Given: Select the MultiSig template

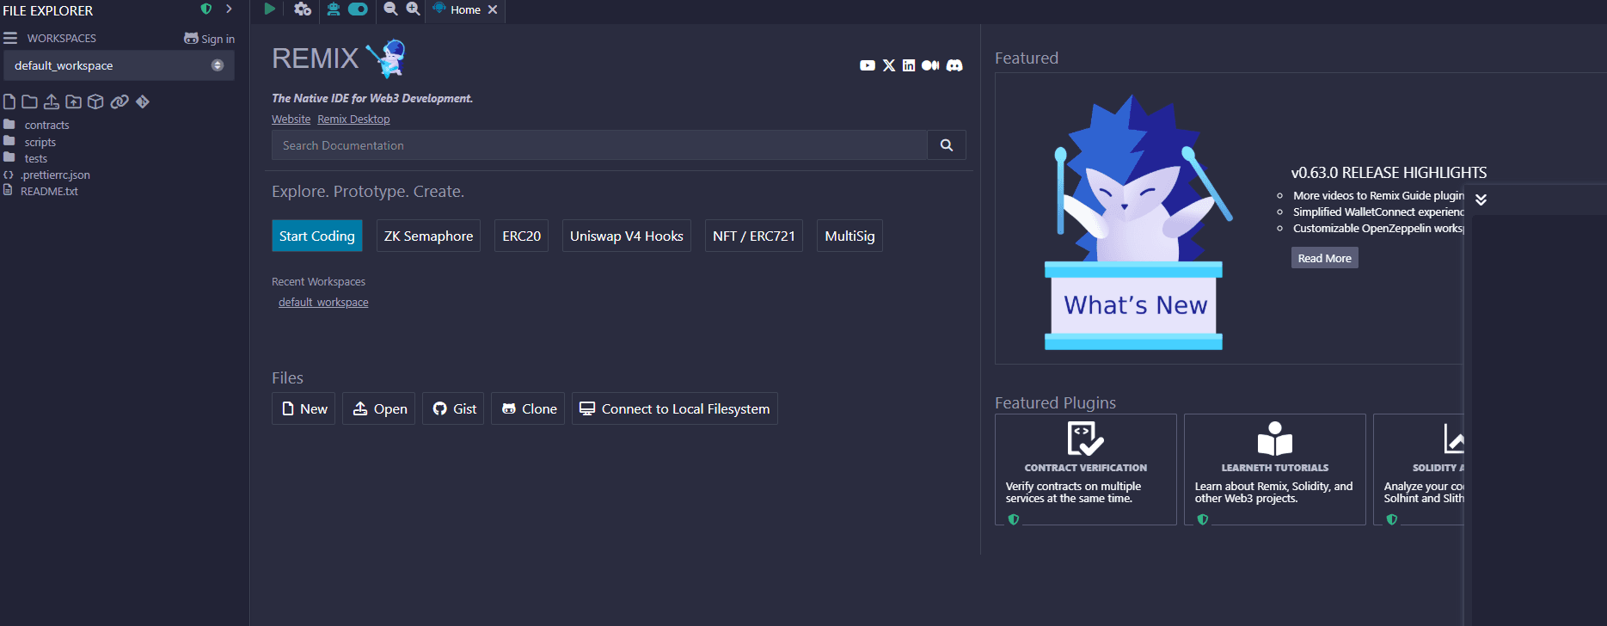Looking at the screenshot, I should [850, 236].
